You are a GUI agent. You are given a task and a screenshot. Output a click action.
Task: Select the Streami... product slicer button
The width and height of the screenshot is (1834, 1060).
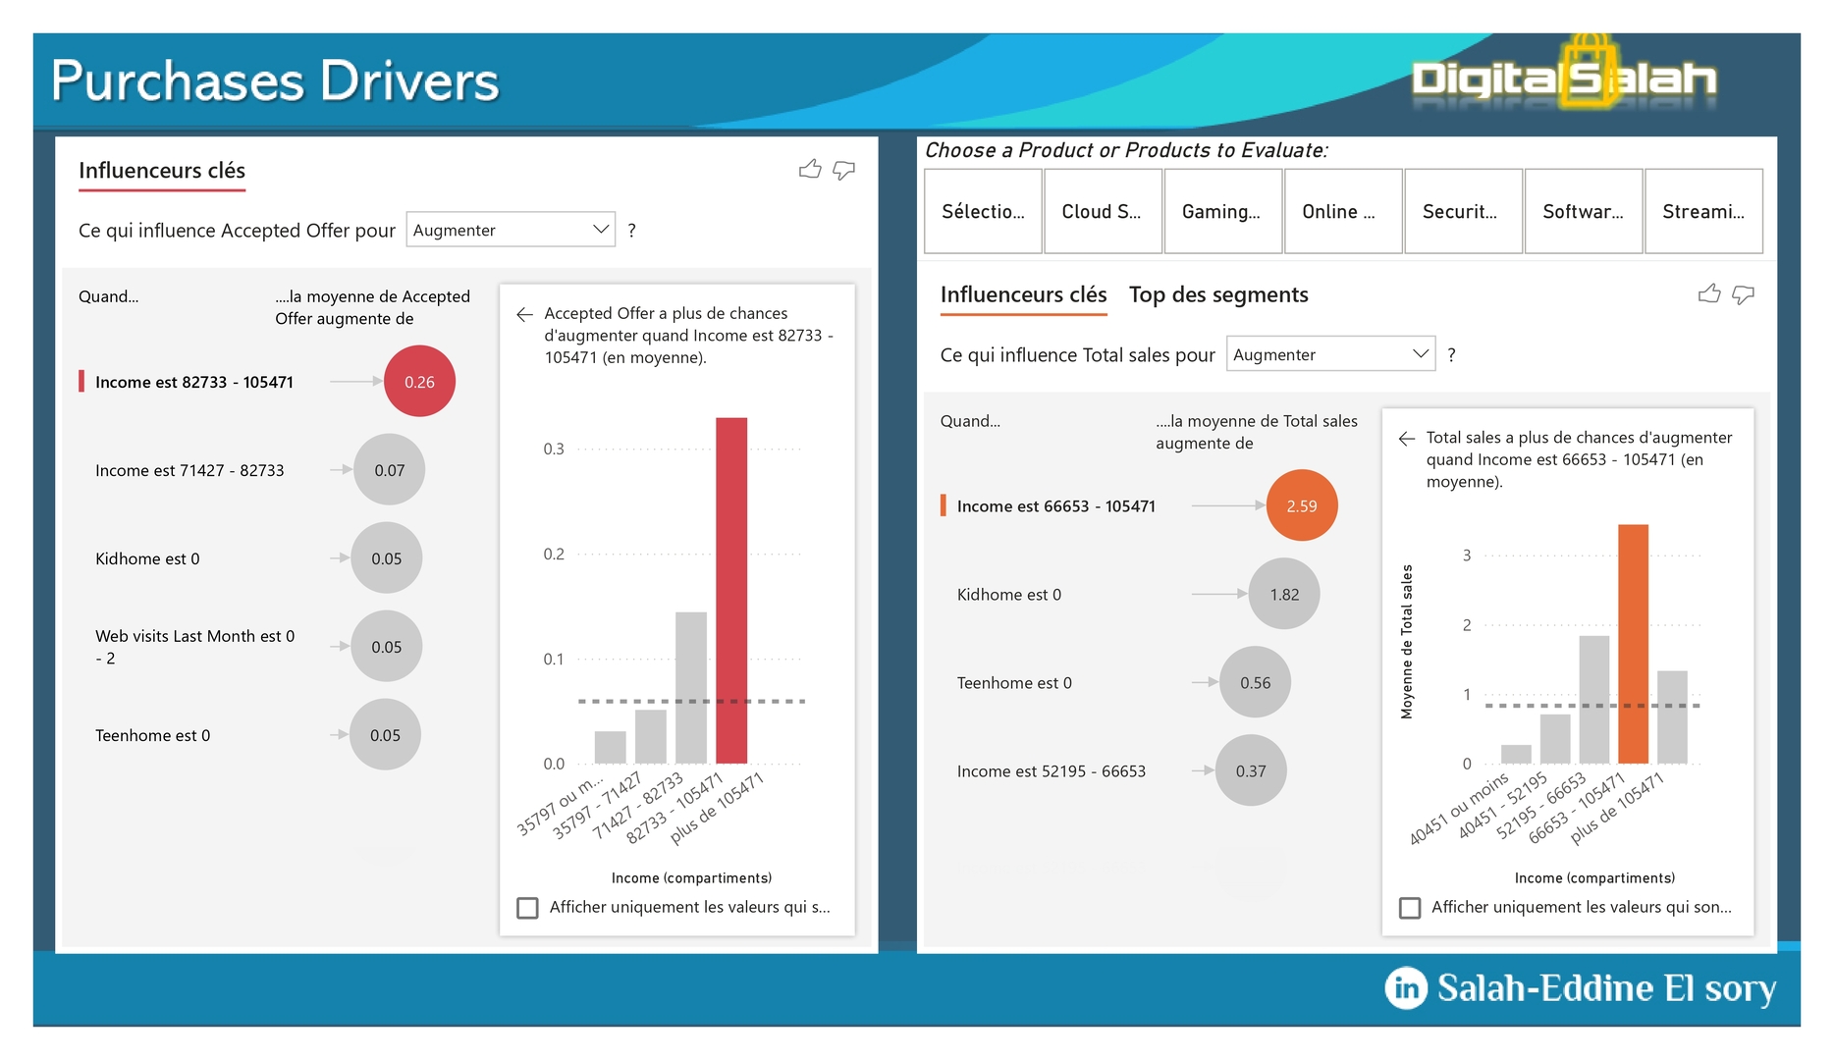pyautogui.click(x=1702, y=212)
